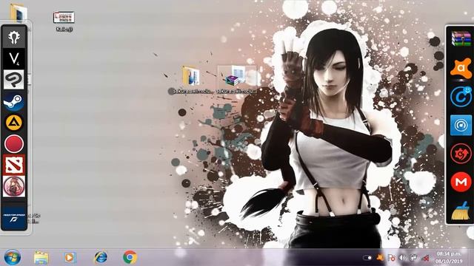Screen dimensions: 474x266
Task: Click the date 08/10/2019 in tray
Action: (449, 261)
